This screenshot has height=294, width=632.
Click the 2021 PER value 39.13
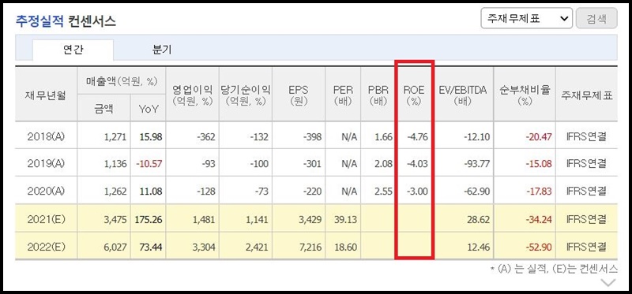346,220
